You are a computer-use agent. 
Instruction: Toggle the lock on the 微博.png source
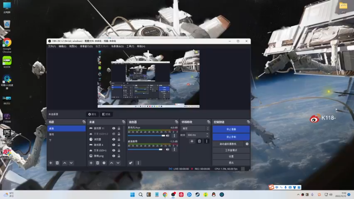point(119,156)
